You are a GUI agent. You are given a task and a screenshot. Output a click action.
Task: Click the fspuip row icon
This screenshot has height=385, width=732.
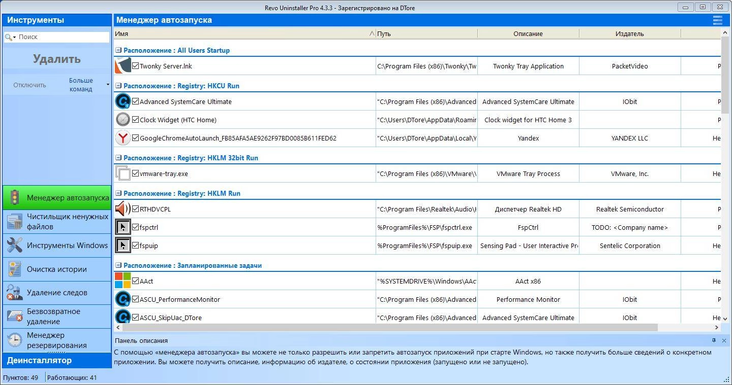tap(123, 246)
